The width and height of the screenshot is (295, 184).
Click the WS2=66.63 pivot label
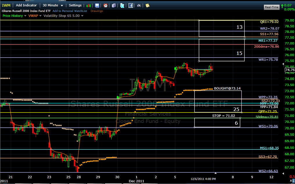(x=268, y=171)
